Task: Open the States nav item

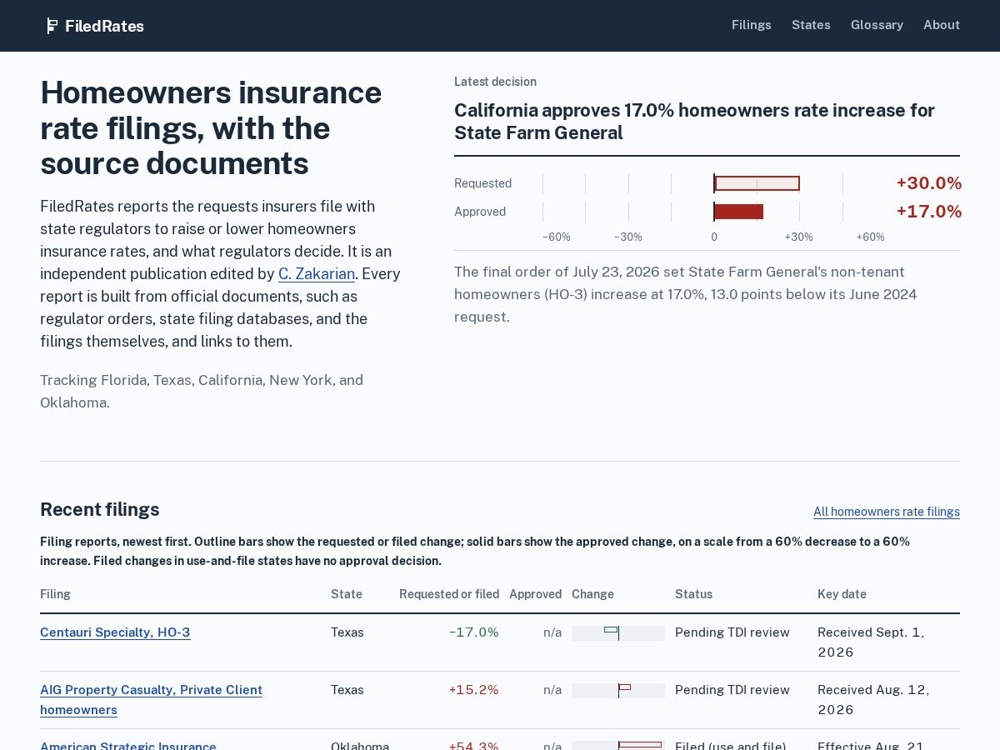Action: tap(811, 25)
